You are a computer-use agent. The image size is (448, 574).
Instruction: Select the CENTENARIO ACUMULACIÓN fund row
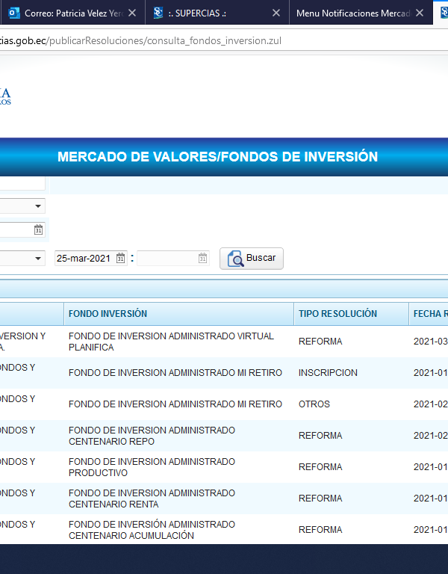[x=172, y=530]
